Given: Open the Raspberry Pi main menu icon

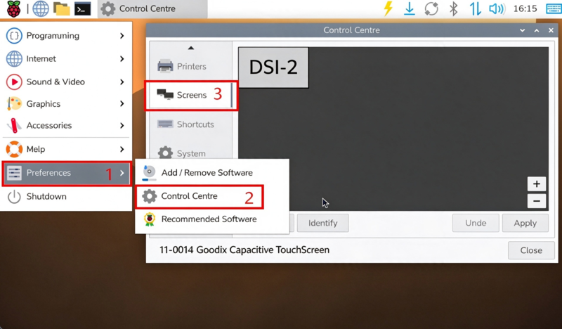Looking at the screenshot, I should pos(13,8).
